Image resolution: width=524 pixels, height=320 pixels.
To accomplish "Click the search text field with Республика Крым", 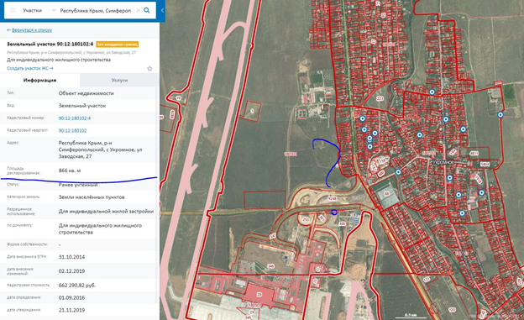I will coord(96,10).
